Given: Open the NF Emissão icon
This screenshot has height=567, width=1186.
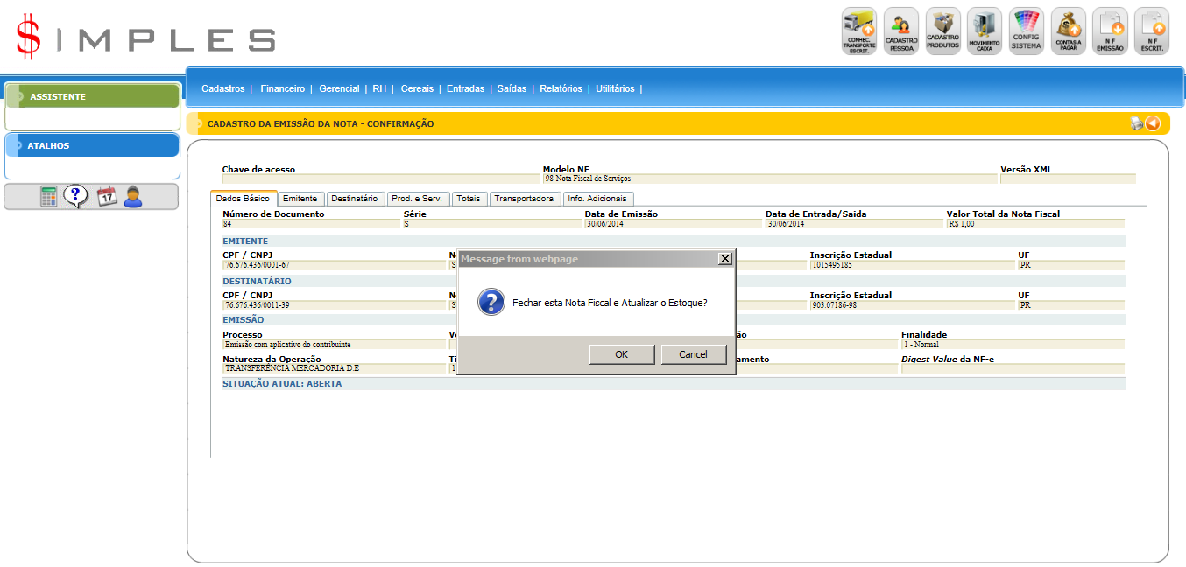Looking at the screenshot, I should [1110, 31].
